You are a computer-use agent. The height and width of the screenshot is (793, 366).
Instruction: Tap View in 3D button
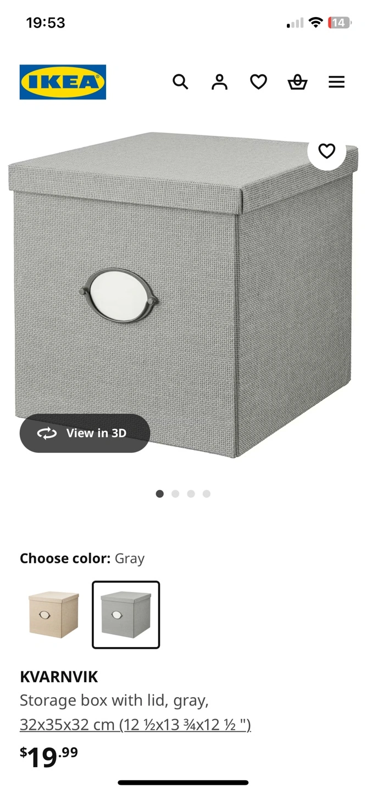[85, 433]
